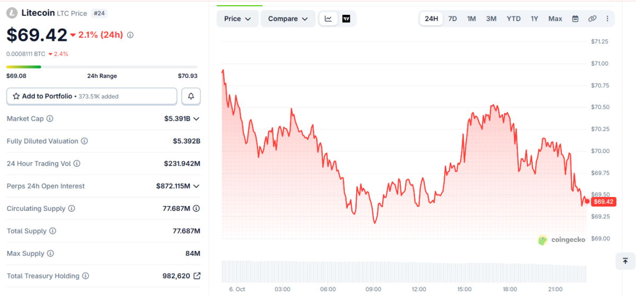Click info icon beside 77.687M circulating value

pyautogui.click(x=197, y=209)
